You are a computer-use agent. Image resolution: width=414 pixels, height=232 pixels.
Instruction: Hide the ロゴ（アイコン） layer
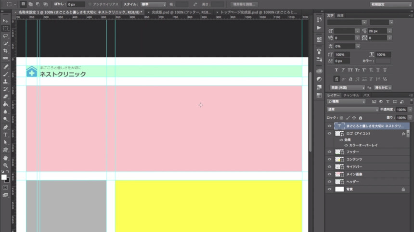coord(329,134)
